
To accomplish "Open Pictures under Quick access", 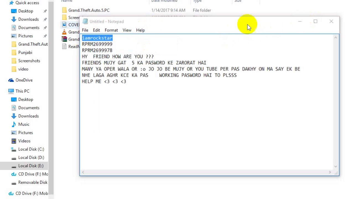I will click(x=25, y=36).
